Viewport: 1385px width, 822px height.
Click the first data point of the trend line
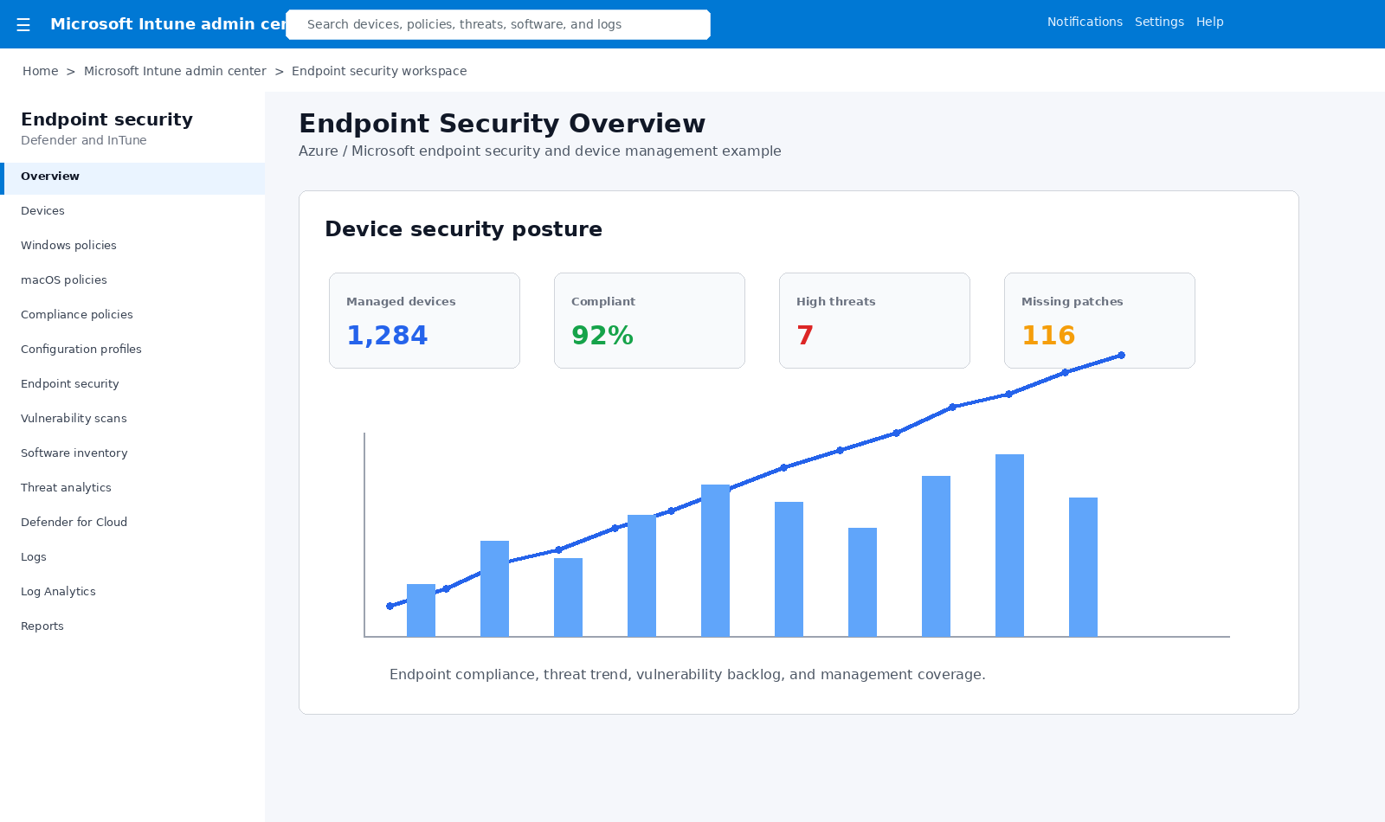[x=390, y=606]
